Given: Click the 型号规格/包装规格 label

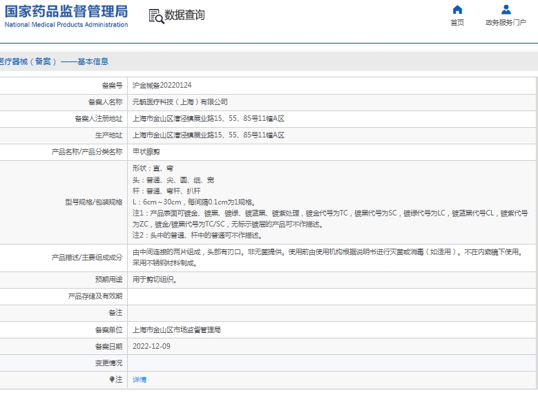Looking at the screenshot, I should [x=94, y=202].
